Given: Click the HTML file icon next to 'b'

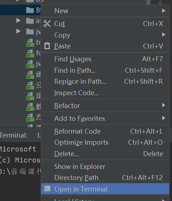Looking at the screenshot, I should (x=30, y=42).
